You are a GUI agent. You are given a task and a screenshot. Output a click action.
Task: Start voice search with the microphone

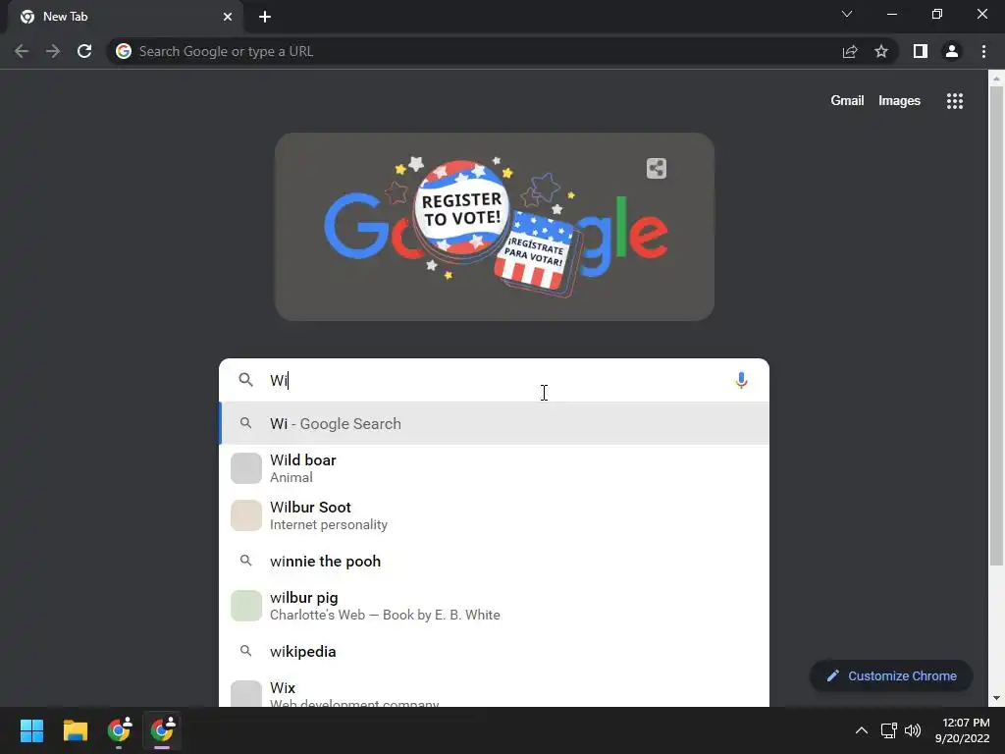[741, 380]
